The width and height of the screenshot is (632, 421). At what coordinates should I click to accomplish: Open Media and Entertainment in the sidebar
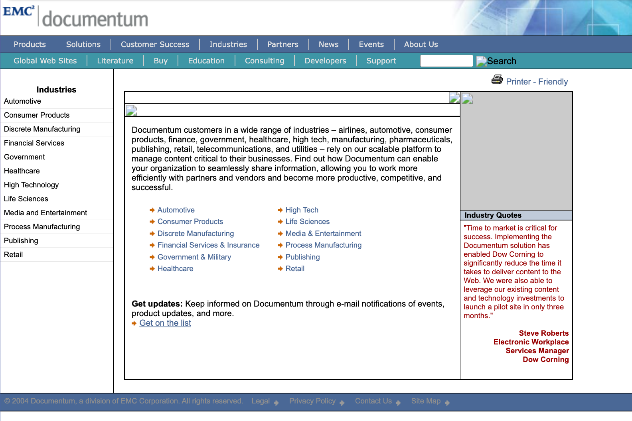[45, 213]
